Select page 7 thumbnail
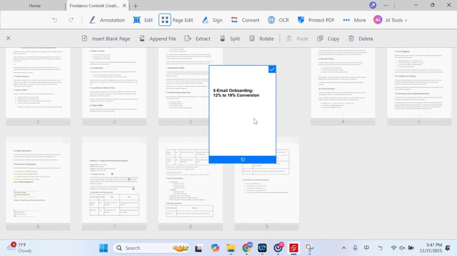Image resolution: width=457 pixels, height=256 pixels. (114, 183)
